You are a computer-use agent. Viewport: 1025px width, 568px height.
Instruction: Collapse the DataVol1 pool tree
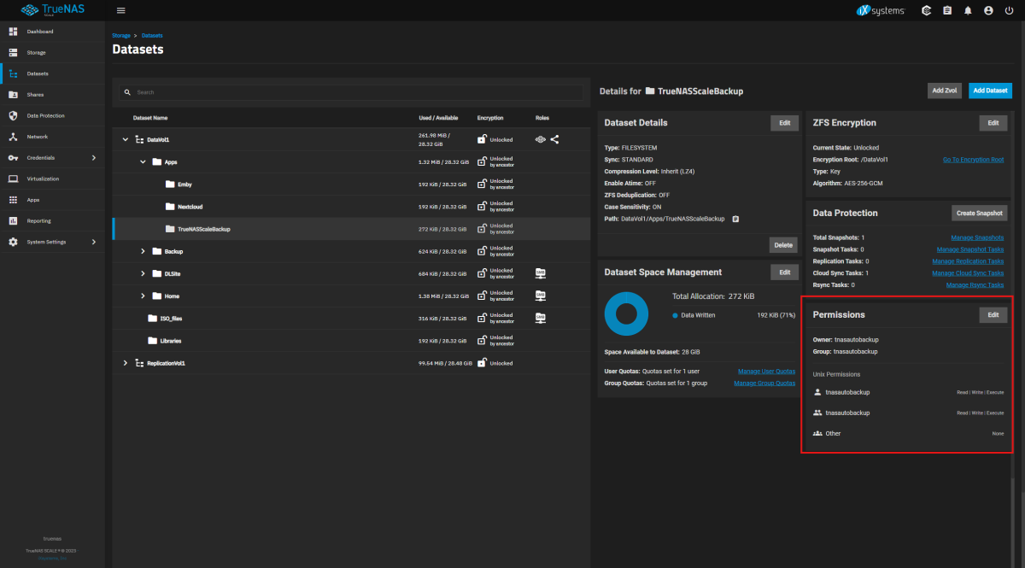[126, 139]
